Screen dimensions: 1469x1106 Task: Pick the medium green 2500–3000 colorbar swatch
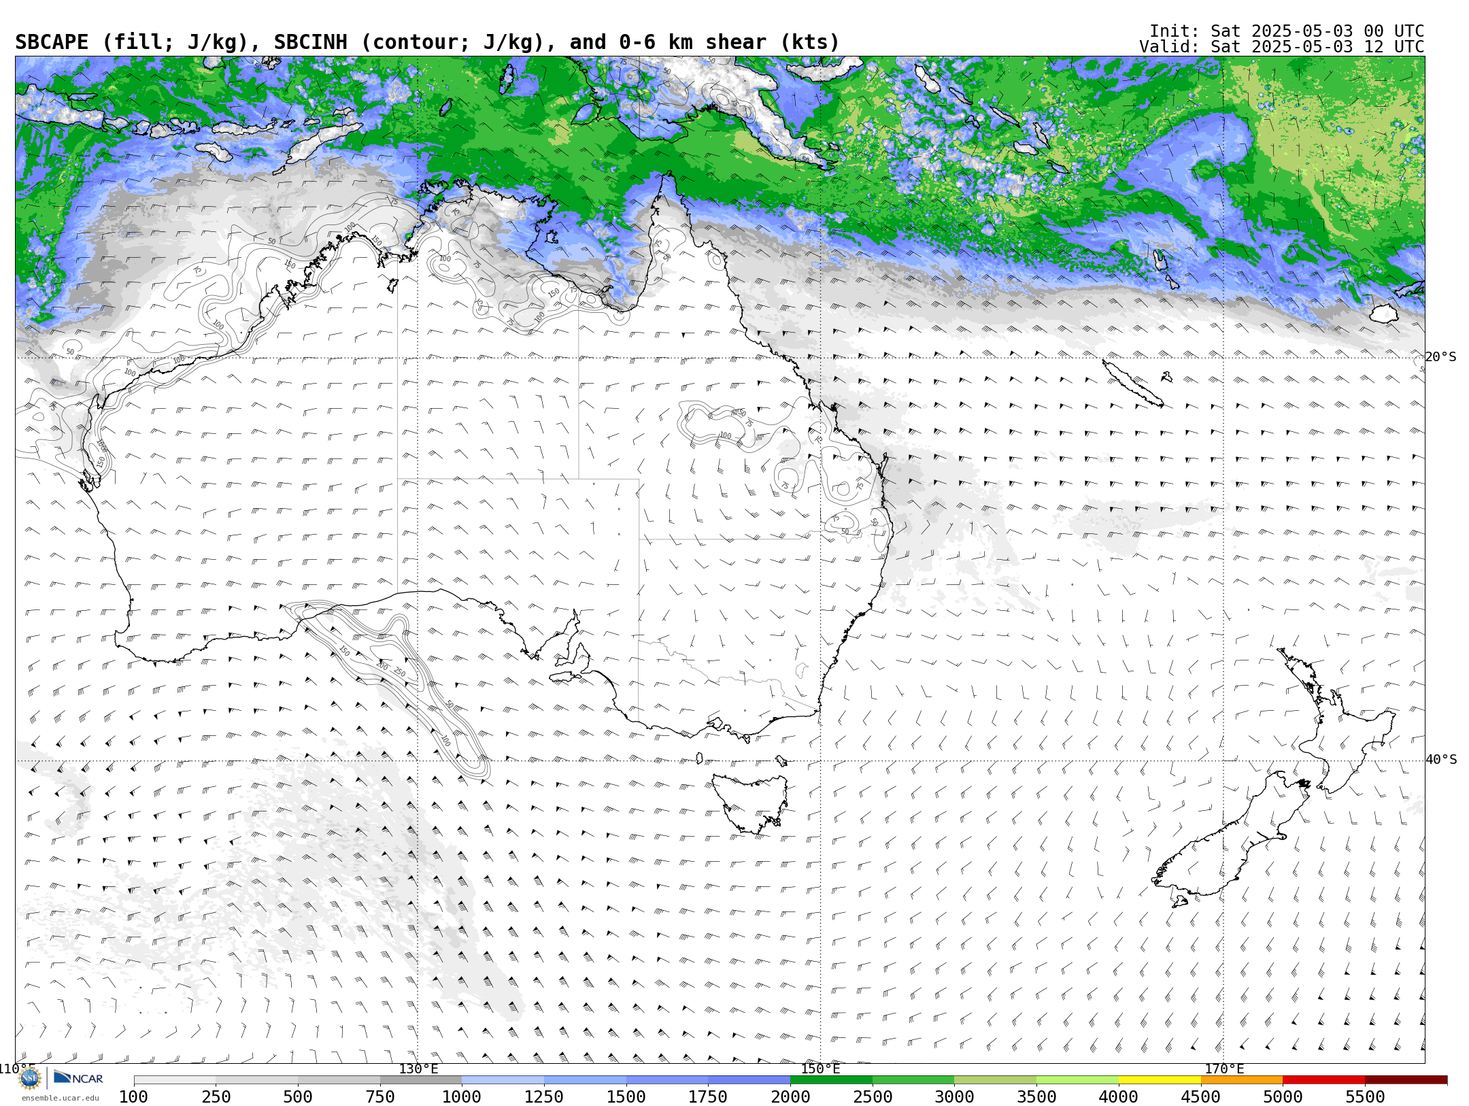click(913, 1080)
